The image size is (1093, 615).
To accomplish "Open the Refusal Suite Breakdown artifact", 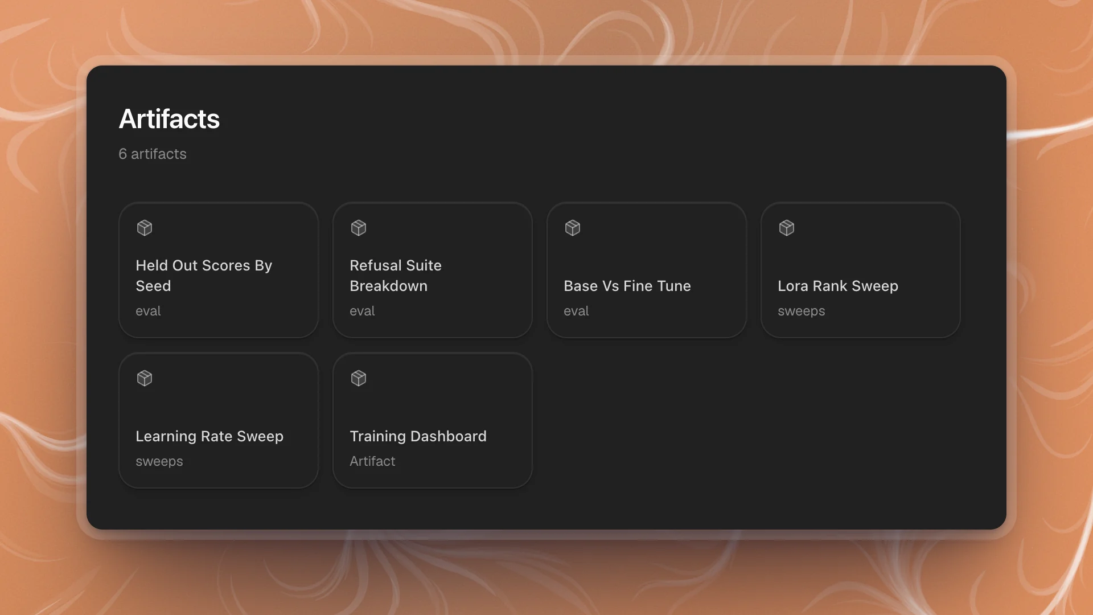I will point(433,270).
